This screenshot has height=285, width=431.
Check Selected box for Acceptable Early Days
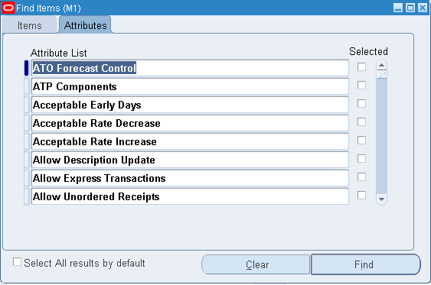pyautogui.click(x=361, y=104)
